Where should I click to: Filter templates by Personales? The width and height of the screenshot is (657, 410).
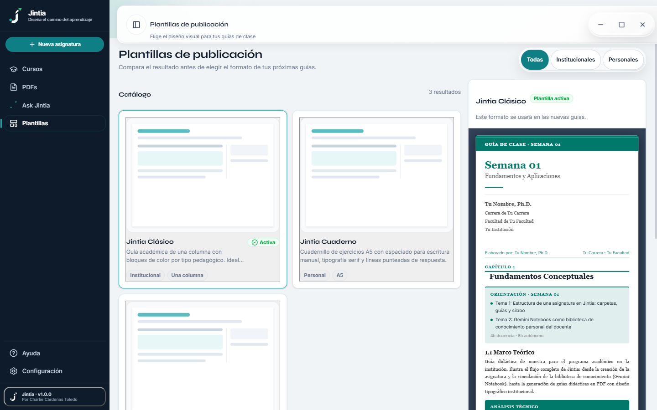623,60
